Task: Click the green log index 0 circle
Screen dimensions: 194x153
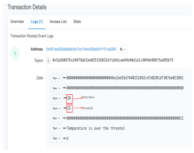Action: click(15, 53)
